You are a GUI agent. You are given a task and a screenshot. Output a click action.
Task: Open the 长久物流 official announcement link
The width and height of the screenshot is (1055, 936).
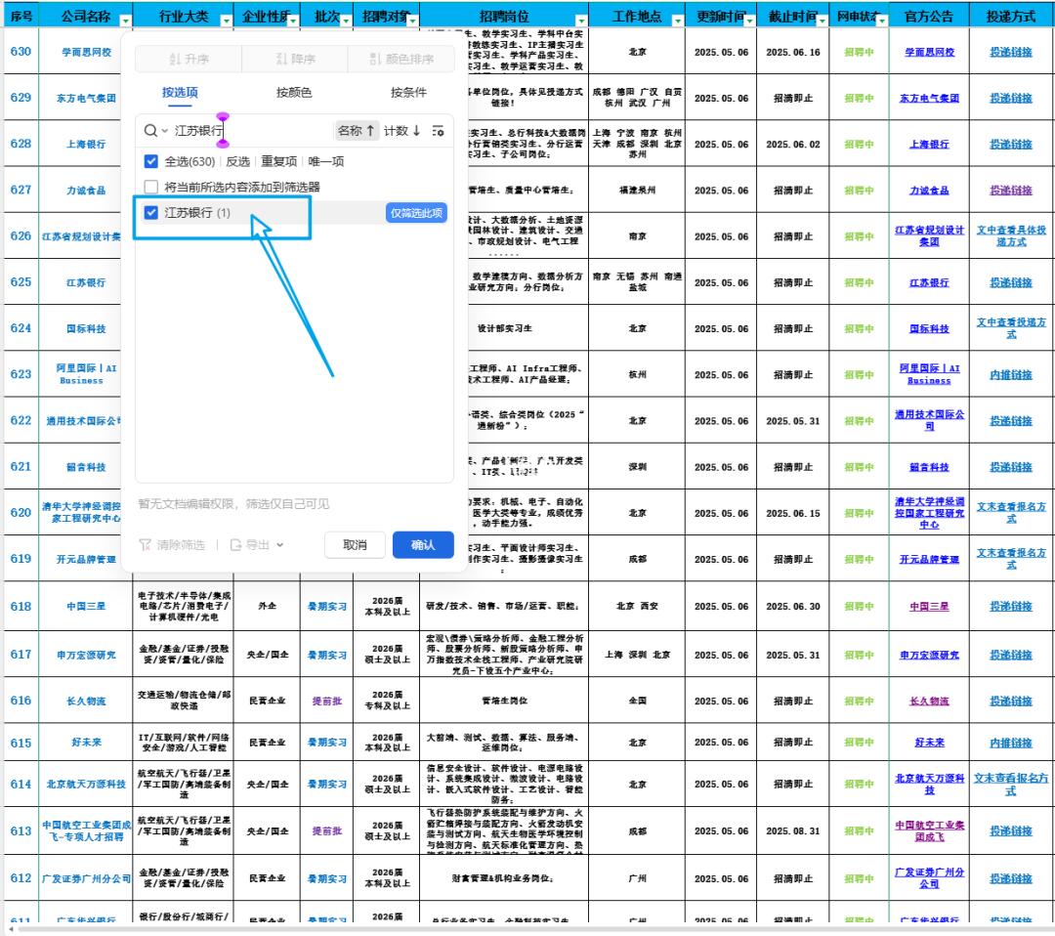point(929,702)
